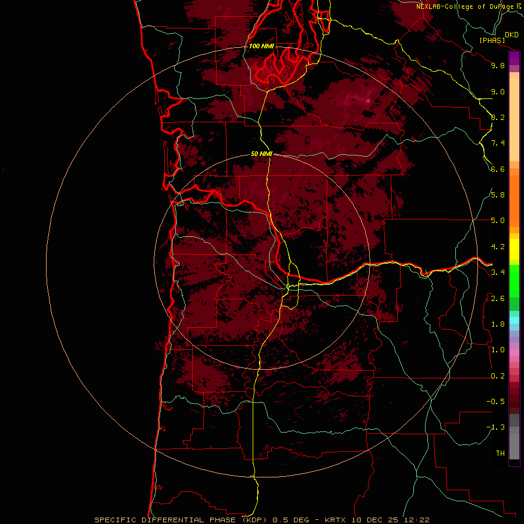Click the 8.2 color scale value
The image size is (524, 524).
(498, 117)
